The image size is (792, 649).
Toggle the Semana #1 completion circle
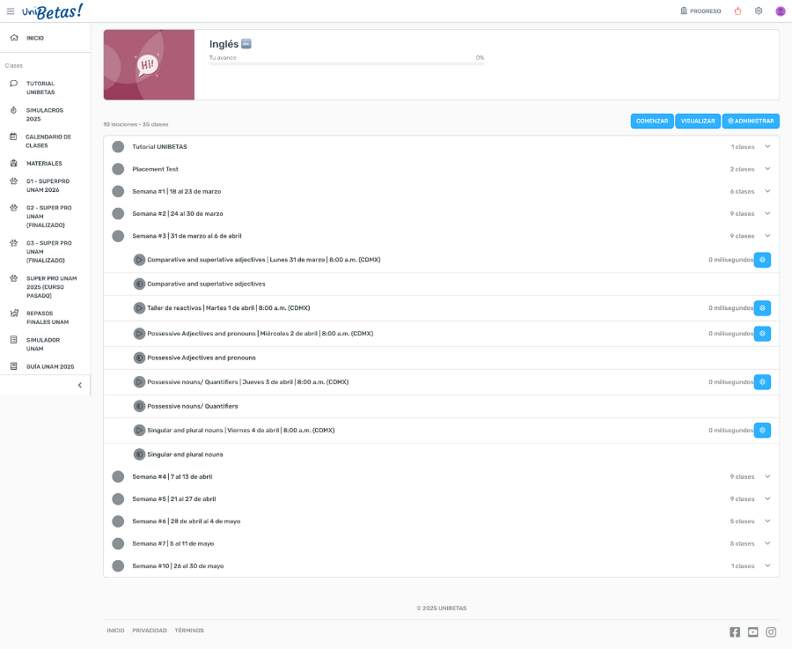tap(118, 191)
